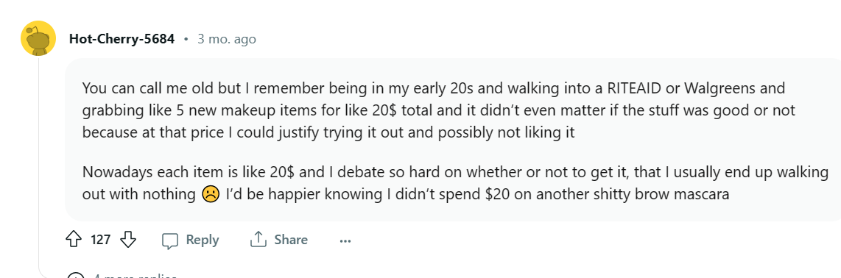Click the paragraph starting with 'Nowadays each item'
This screenshot has height=278, width=841.
coord(455,183)
